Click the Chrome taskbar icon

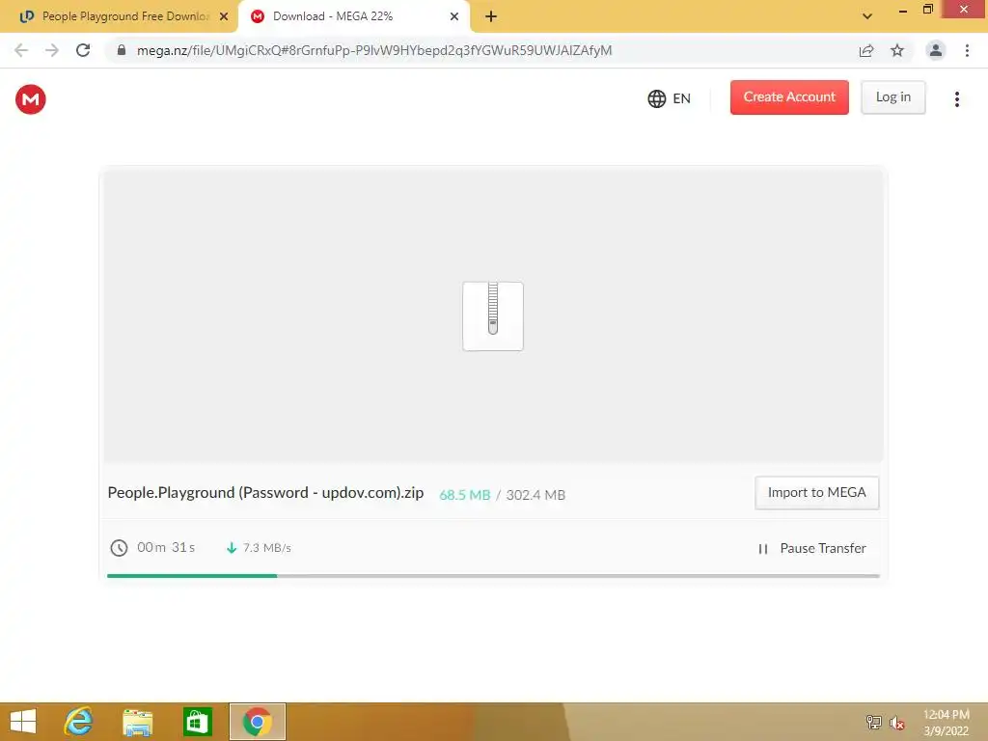pos(257,722)
